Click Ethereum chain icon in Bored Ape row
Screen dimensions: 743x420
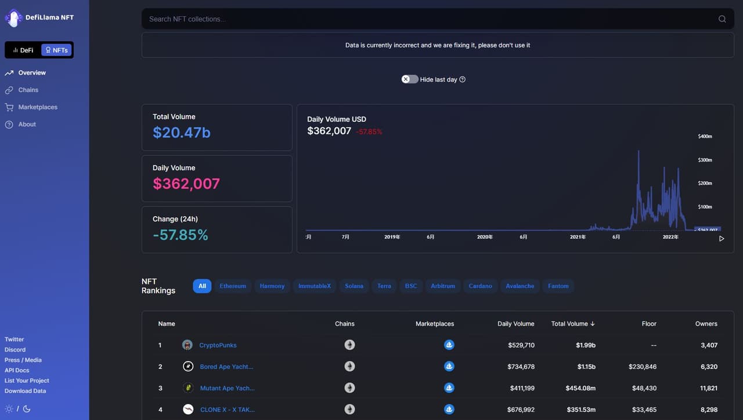click(x=349, y=366)
